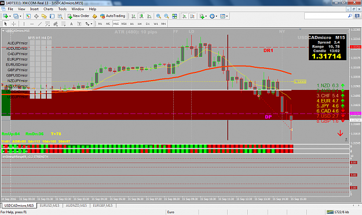Show the Market Watch panel
The image size is (362, 215).
(x=28, y=16)
